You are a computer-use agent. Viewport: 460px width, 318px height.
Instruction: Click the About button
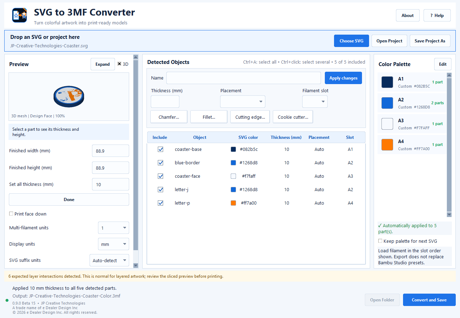pyautogui.click(x=408, y=16)
